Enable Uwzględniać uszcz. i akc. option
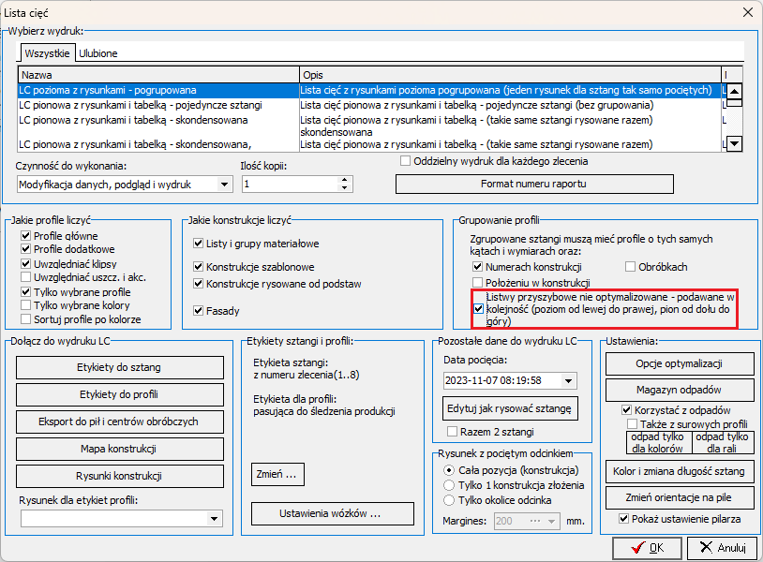This screenshot has width=763, height=562. [x=25, y=278]
